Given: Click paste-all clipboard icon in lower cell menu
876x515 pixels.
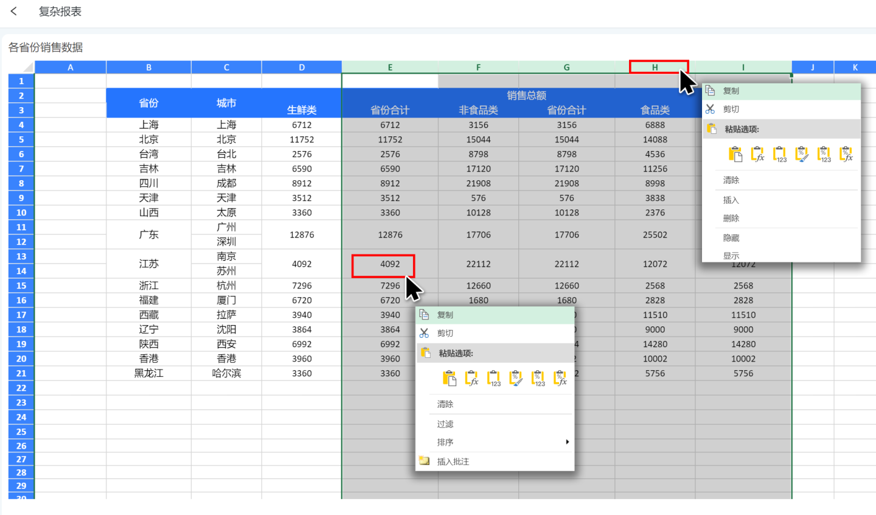Looking at the screenshot, I should pyautogui.click(x=449, y=379).
